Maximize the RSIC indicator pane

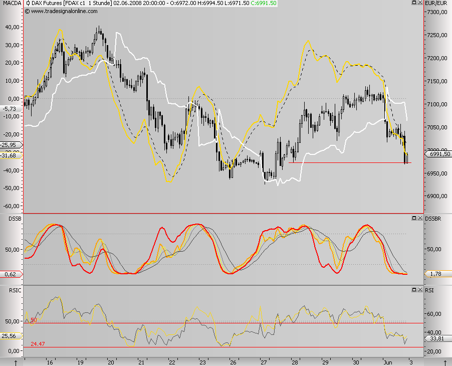tap(414, 290)
